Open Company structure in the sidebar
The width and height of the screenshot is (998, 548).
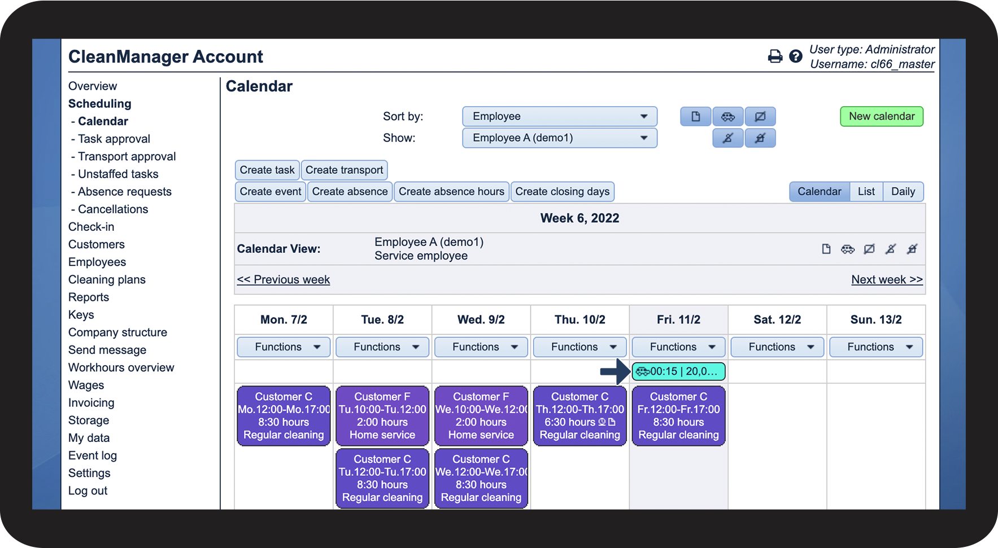pyautogui.click(x=117, y=332)
